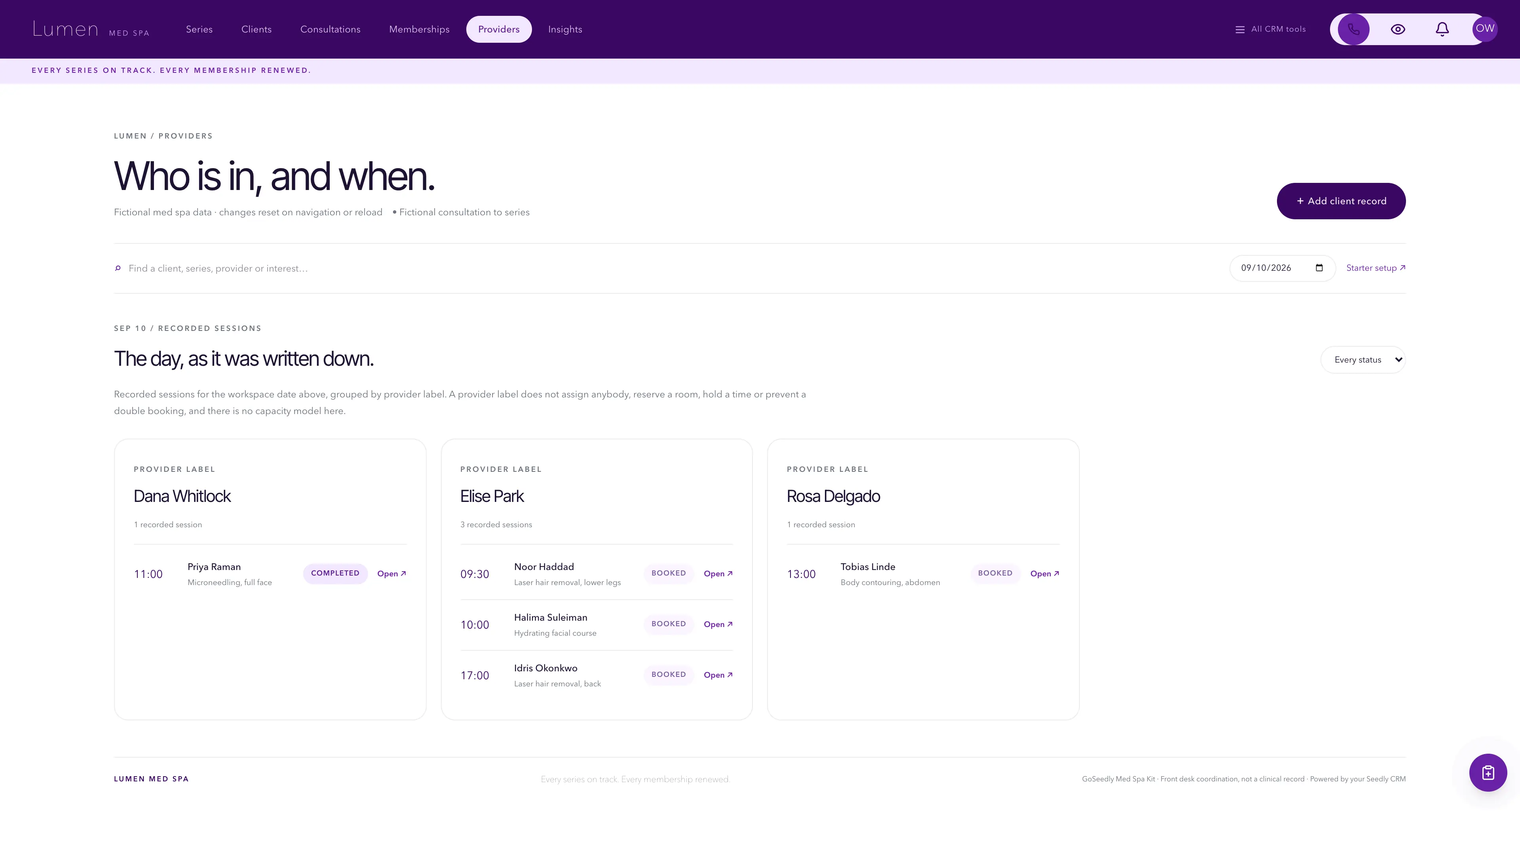Click the search magnifier icon
Image resolution: width=1520 pixels, height=855 pixels.
point(118,268)
